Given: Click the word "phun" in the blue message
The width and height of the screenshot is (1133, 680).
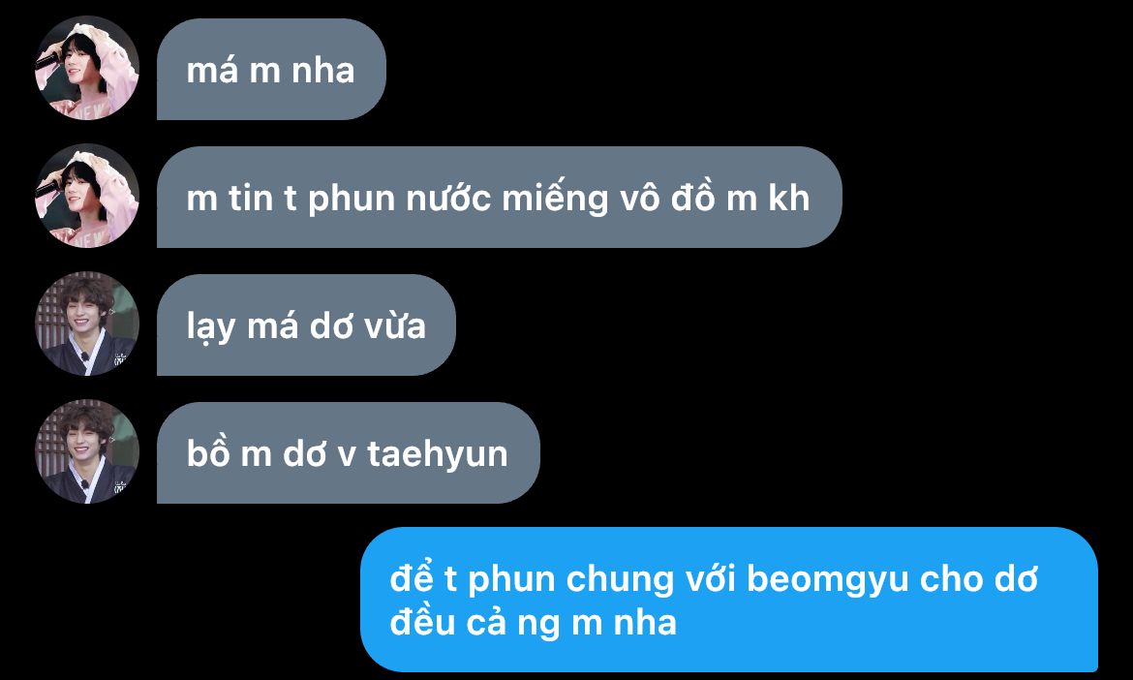Looking at the screenshot, I should (x=509, y=581).
